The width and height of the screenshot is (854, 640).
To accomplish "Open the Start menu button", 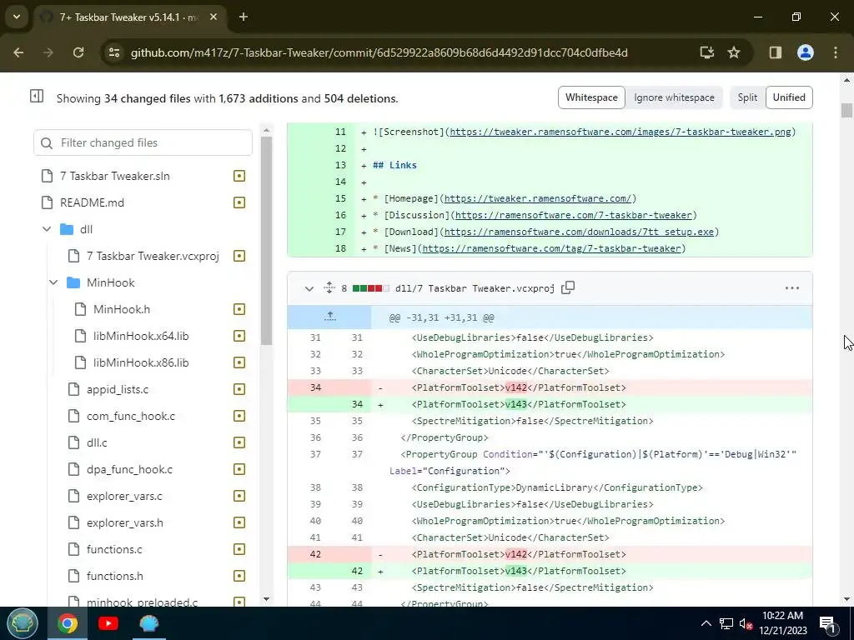I will pyautogui.click(x=23, y=623).
